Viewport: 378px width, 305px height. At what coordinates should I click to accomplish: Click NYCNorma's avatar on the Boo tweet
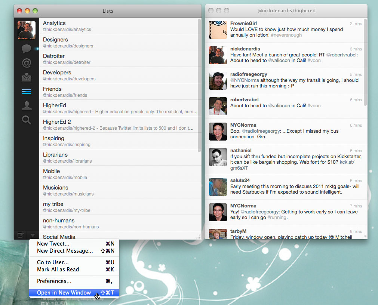[218, 132]
